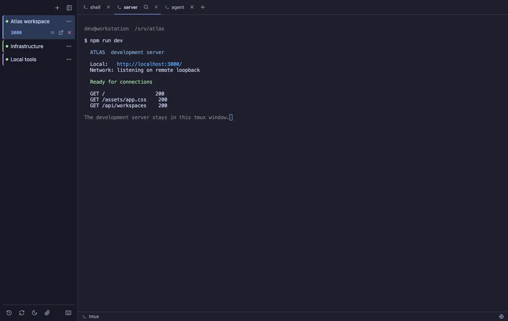
Task: Close the shell tab
Action: 108,7
